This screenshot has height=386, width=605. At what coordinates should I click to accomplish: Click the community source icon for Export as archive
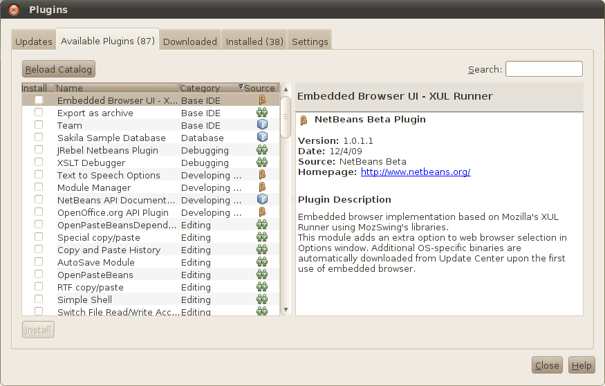262,113
